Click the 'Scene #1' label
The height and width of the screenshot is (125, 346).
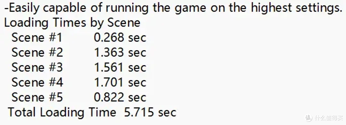pos(37,37)
